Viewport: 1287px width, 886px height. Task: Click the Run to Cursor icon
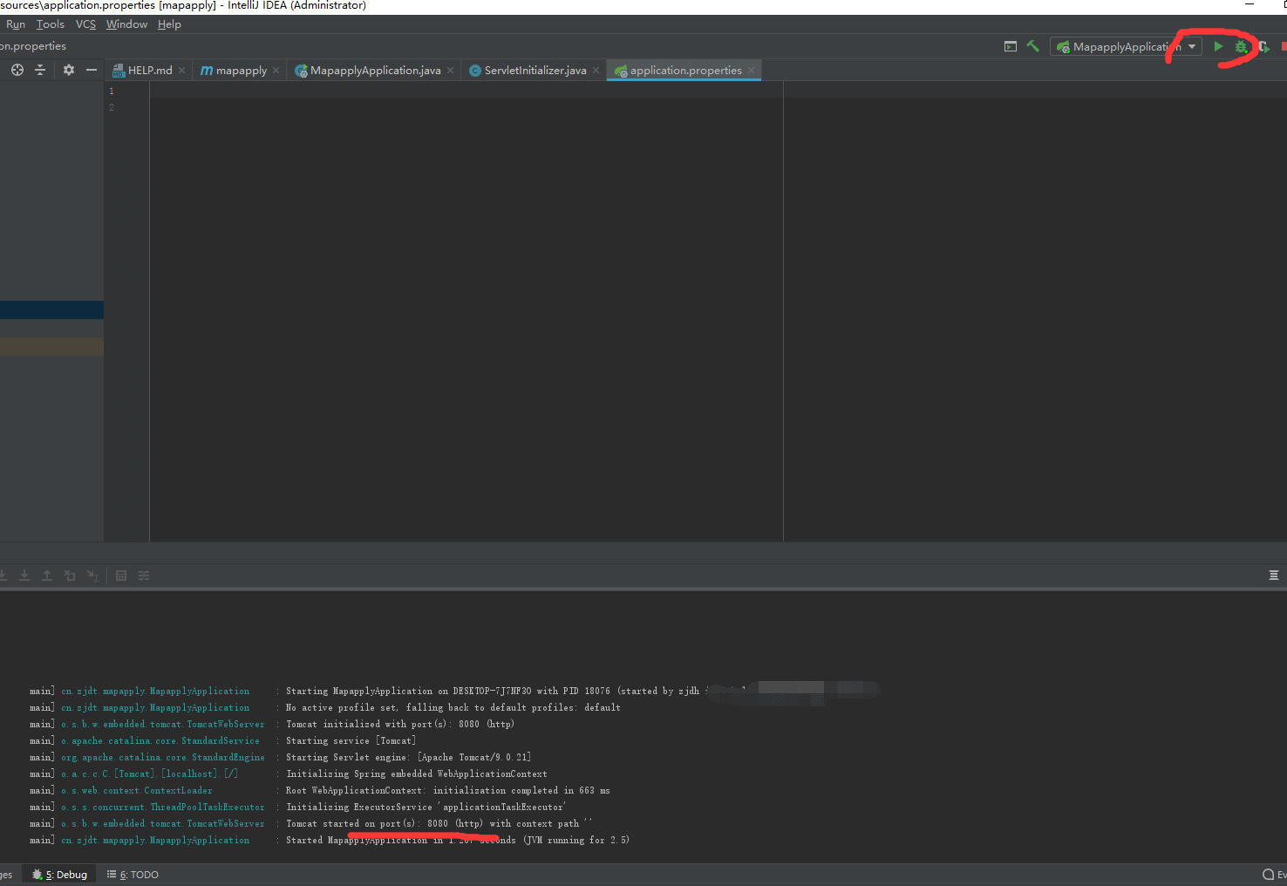pyautogui.click(x=92, y=576)
